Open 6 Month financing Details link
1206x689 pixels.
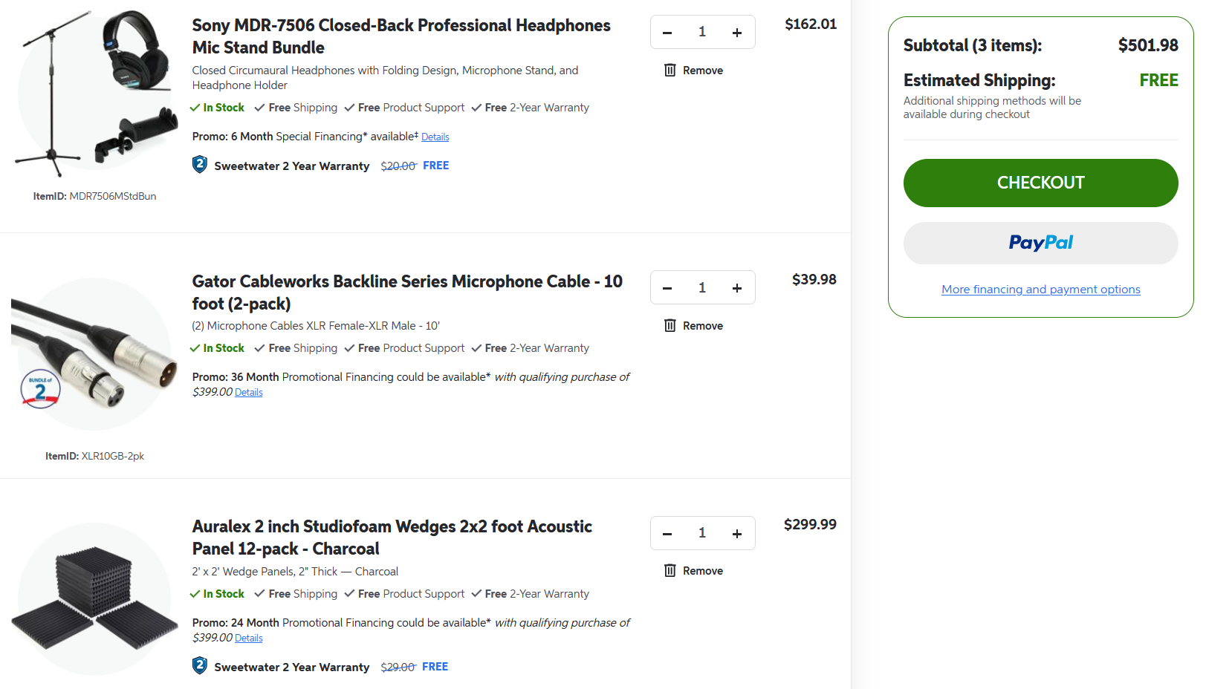click(435, 137)
